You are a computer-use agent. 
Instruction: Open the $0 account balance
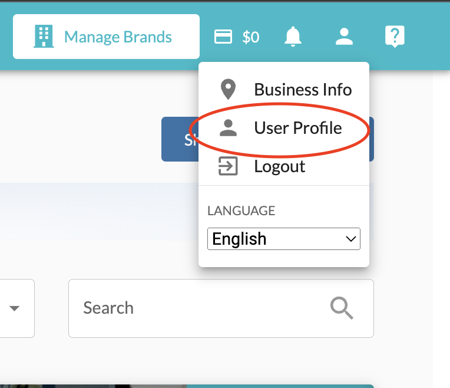(x=250, y=37)
